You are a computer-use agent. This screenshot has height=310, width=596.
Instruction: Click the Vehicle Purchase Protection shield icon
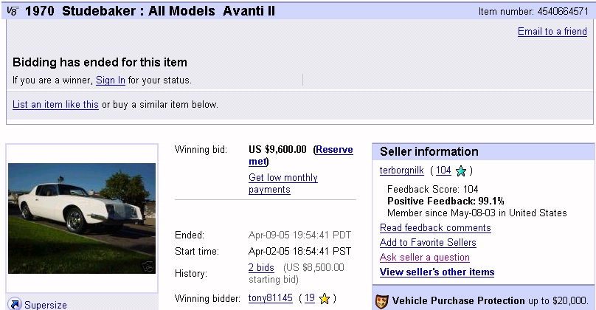381,301
